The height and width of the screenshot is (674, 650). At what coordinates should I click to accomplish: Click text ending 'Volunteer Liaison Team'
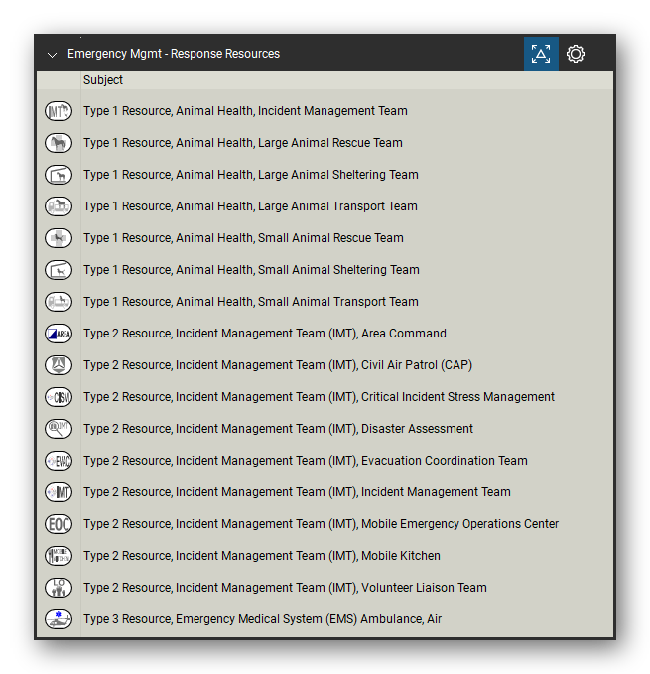pyautogui.click(x=285, y=588)
